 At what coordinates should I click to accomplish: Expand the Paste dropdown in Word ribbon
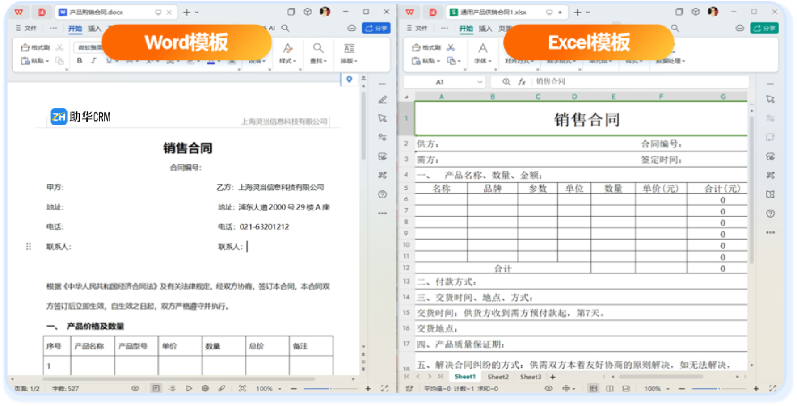coord(47,61)
